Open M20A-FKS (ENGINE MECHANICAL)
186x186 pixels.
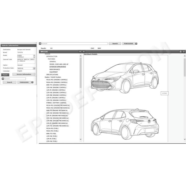(58, 108)
